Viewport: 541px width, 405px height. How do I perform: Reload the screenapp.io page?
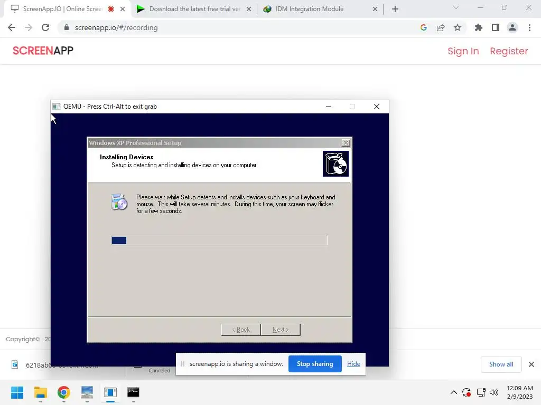pyautogui.click(x=45, y=27)
